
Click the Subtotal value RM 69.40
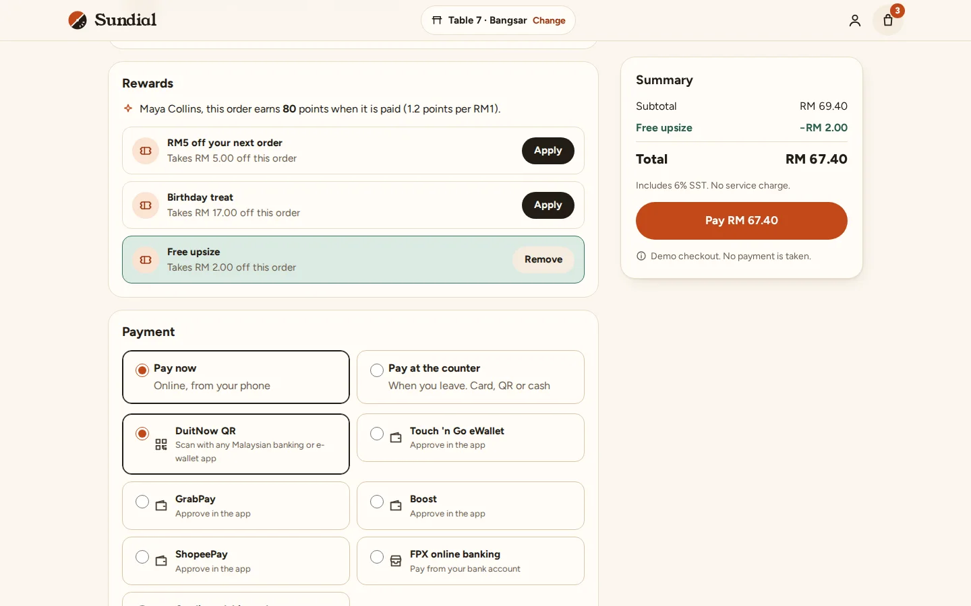coord(823,106)
